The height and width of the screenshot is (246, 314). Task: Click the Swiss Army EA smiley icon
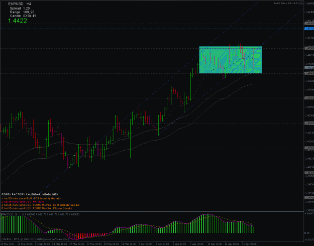coord(301,3)
